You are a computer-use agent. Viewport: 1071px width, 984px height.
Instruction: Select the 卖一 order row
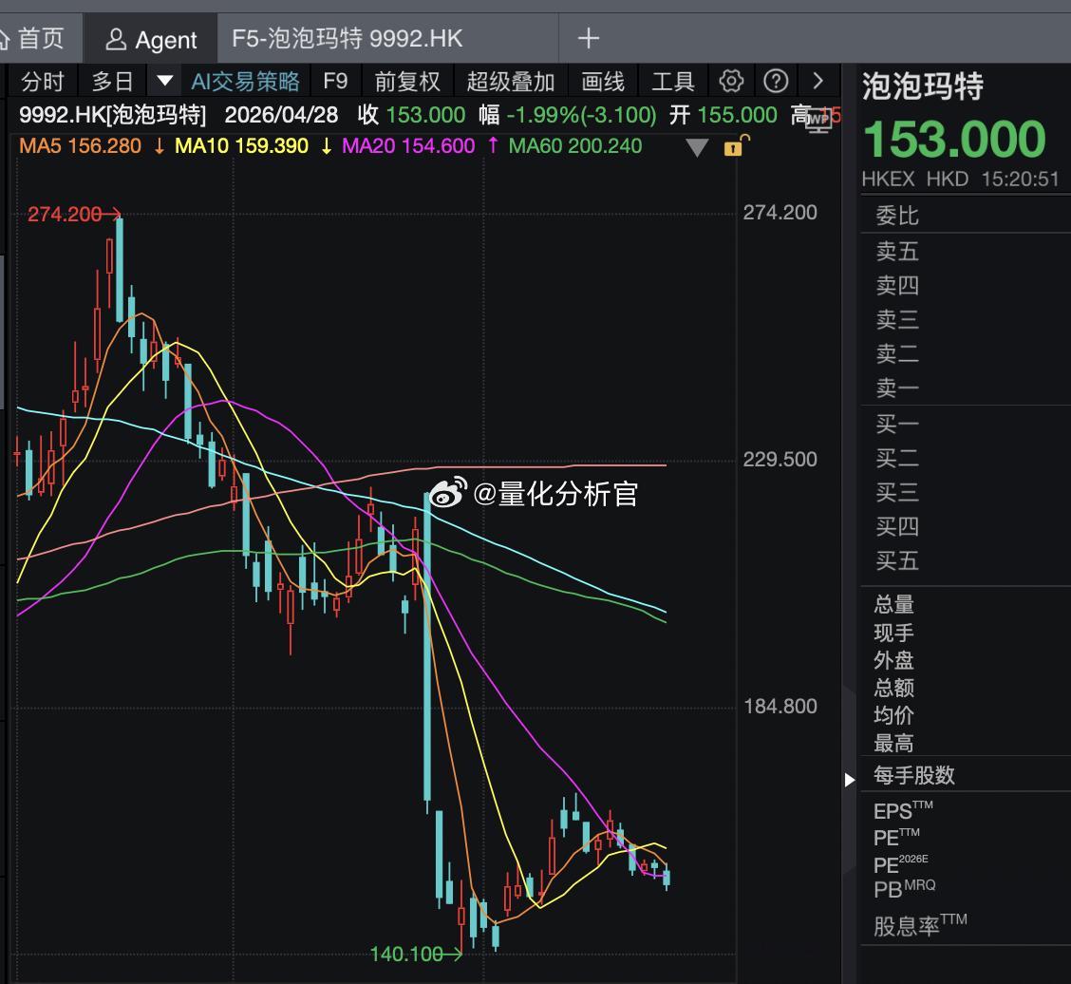pos(966,388)
